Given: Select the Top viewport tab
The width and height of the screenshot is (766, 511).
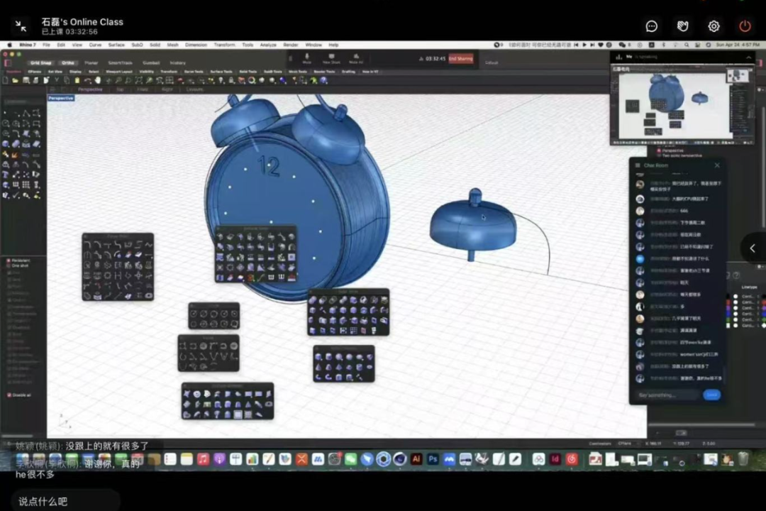Looking at the screenshot, I should click(x=120, y=89).
